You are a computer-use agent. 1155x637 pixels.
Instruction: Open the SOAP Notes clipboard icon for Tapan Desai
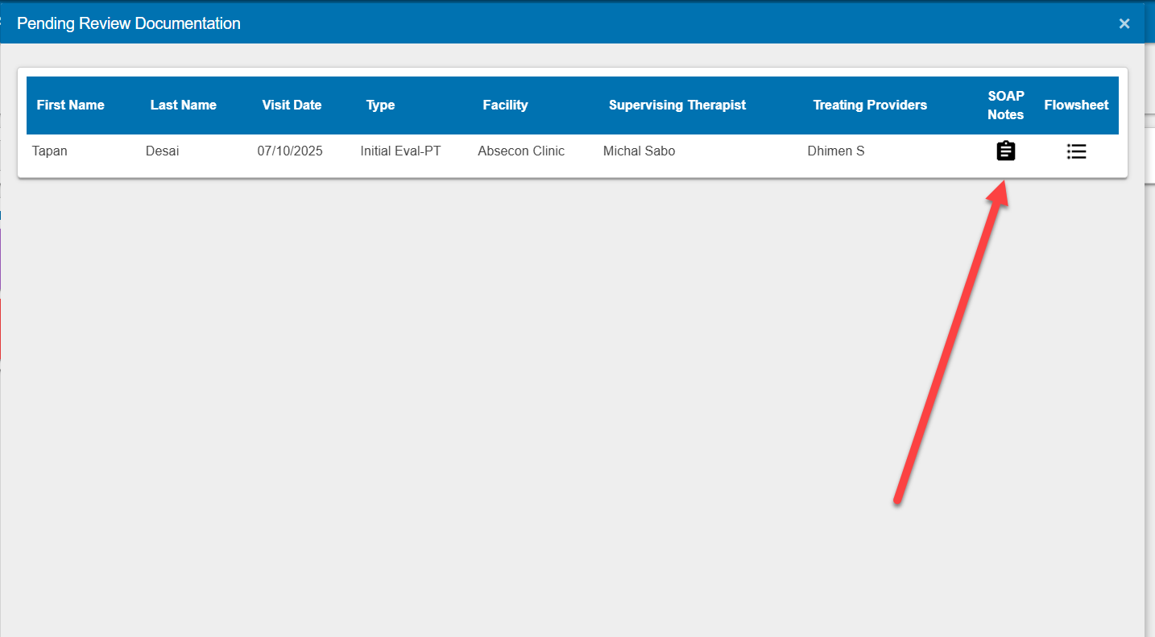coord(1005,151)
